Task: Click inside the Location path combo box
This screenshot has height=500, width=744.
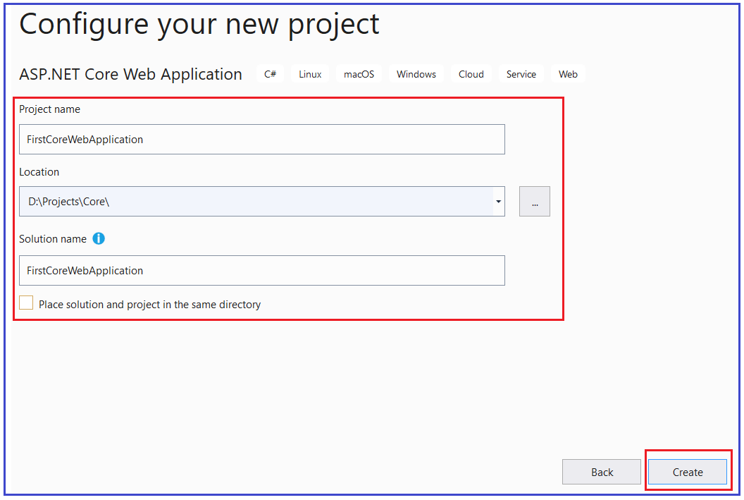Action: pos(256,201)
